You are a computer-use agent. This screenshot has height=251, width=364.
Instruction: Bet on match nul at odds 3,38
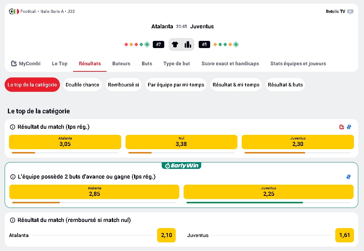[181, 142]
